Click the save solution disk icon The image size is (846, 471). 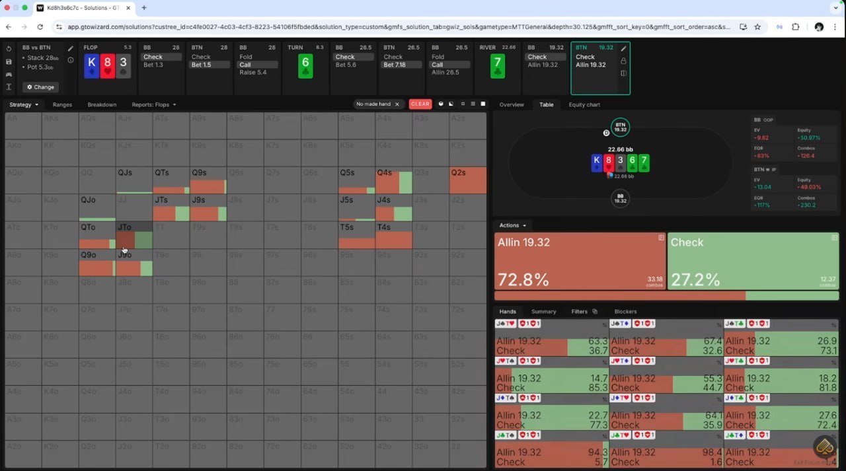pos(9,61)
